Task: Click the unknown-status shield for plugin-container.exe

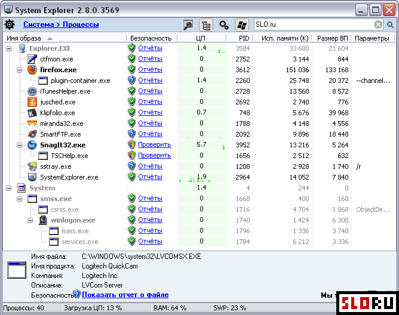Action: click(131, 80)
